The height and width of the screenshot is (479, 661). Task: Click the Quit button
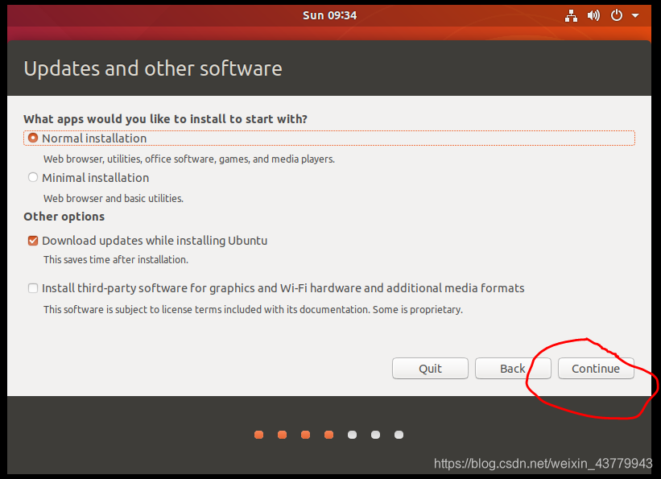[x=430, y=368]
